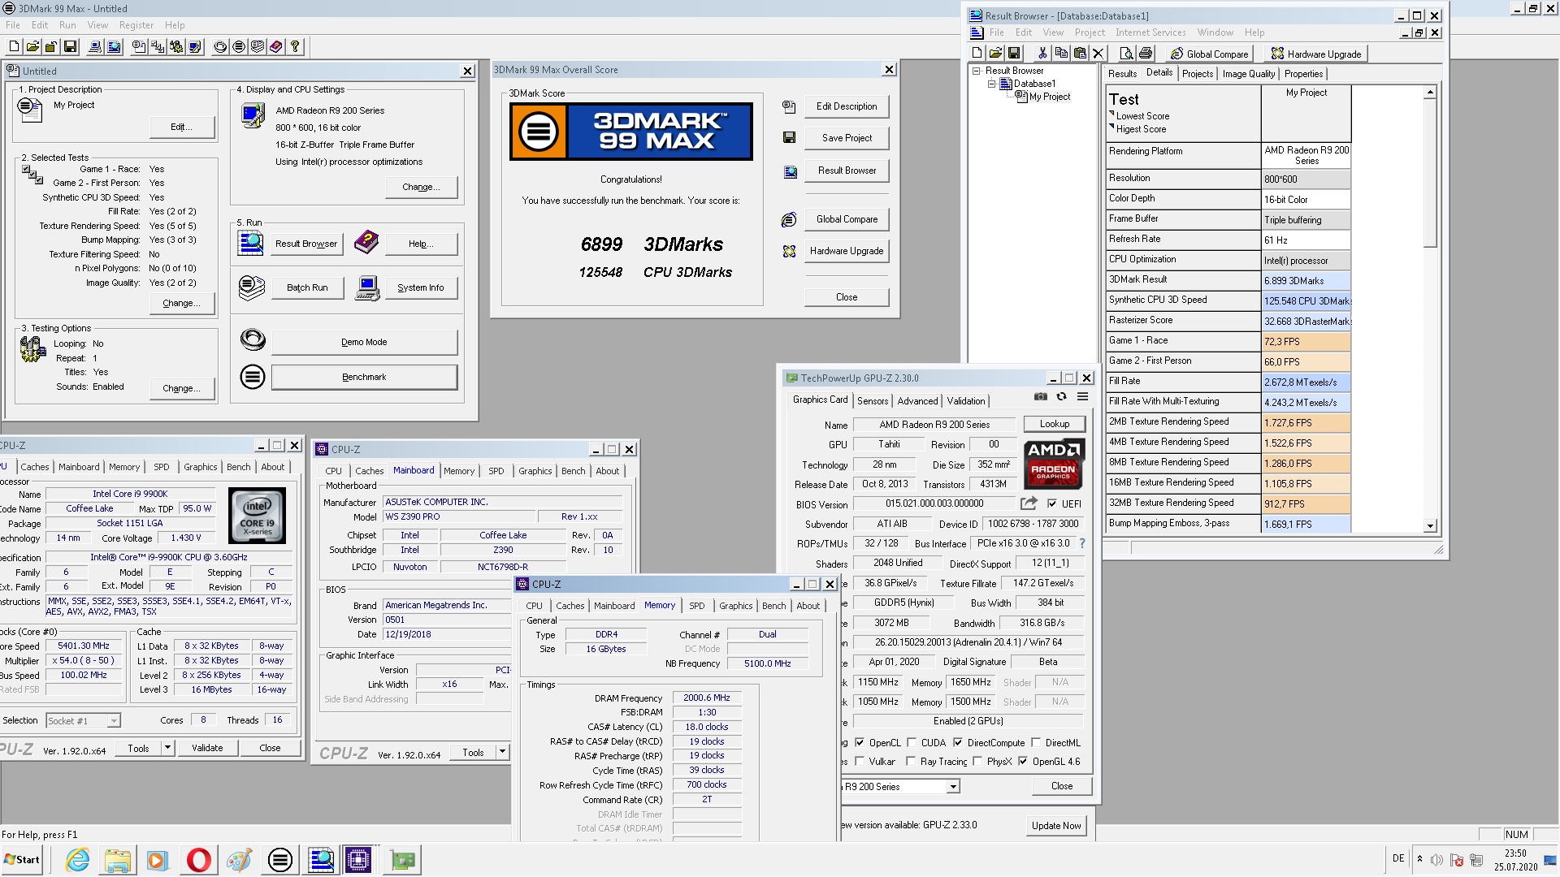Click the Copy icon in Result Browser toolbar
Image resolution: width=1560 pixels, height=877 pixels.
[x=1061, y=54]
